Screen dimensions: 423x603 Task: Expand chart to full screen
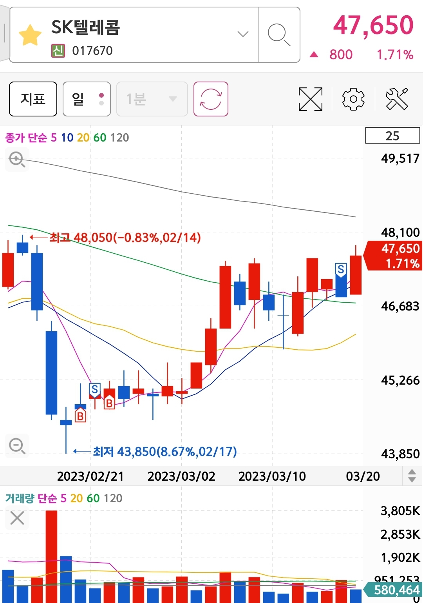click(310, 99)
